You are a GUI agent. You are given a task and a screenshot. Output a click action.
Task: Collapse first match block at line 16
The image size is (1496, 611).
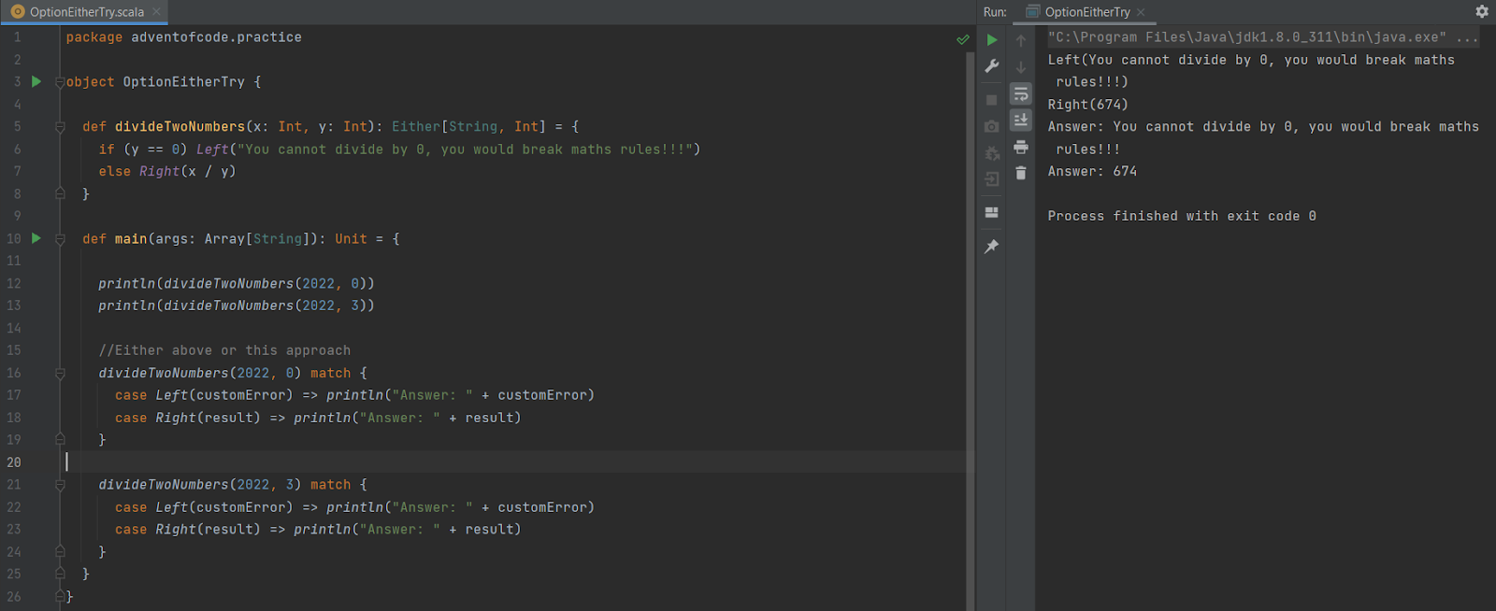[x=60, y=373]
